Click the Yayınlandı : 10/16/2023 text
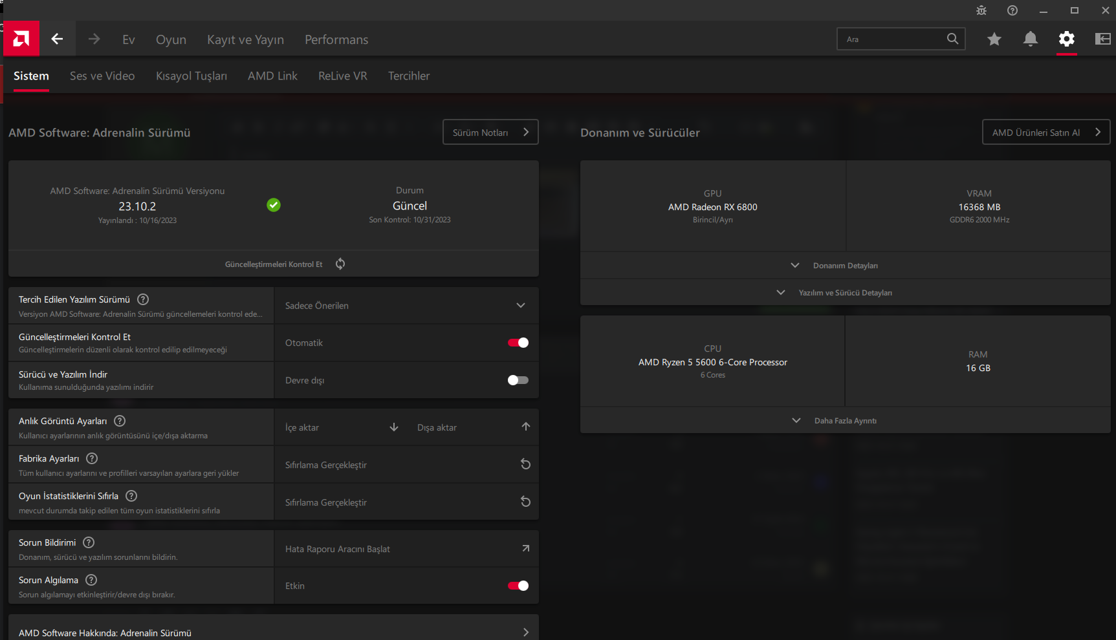 [137, 220]
